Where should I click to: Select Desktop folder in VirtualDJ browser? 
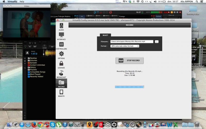coord(32,58)
